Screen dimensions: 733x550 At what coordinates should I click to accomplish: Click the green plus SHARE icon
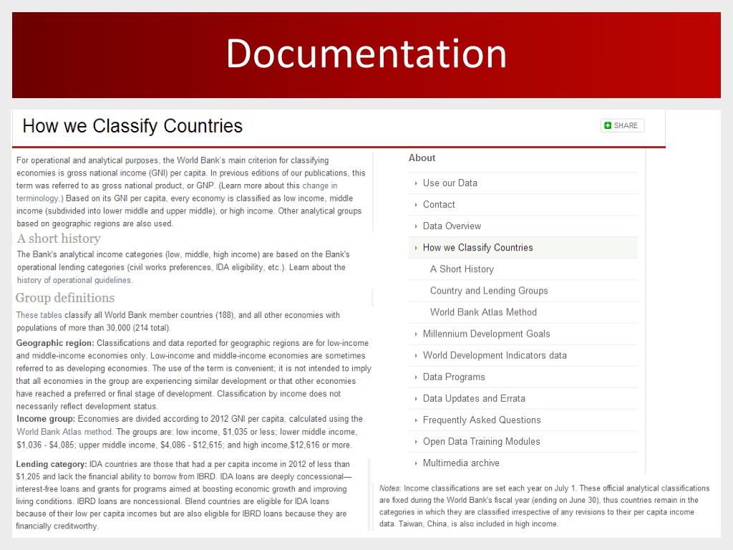click(608, 125)
